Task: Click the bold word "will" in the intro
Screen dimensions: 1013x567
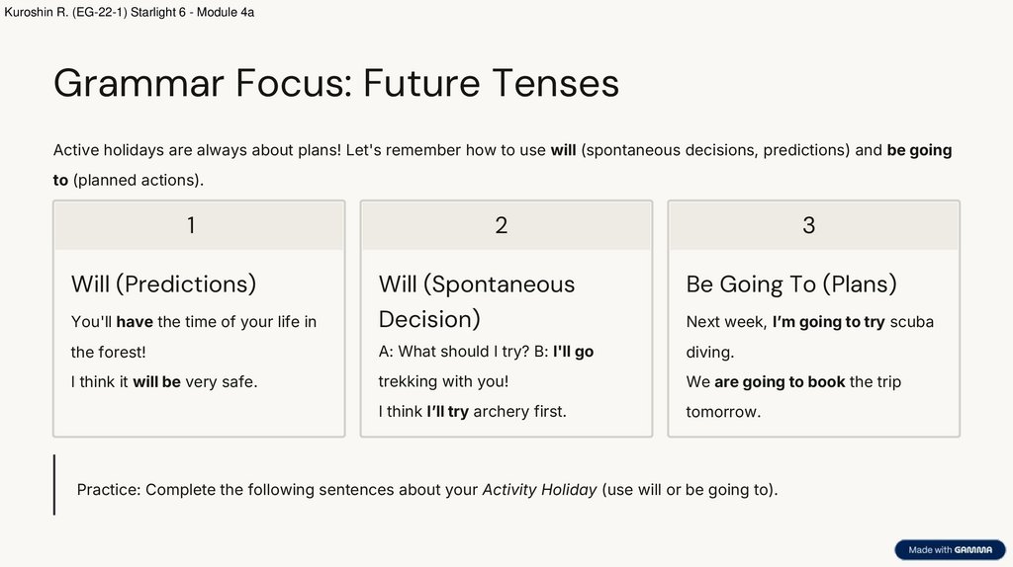Action: [563, 150]
